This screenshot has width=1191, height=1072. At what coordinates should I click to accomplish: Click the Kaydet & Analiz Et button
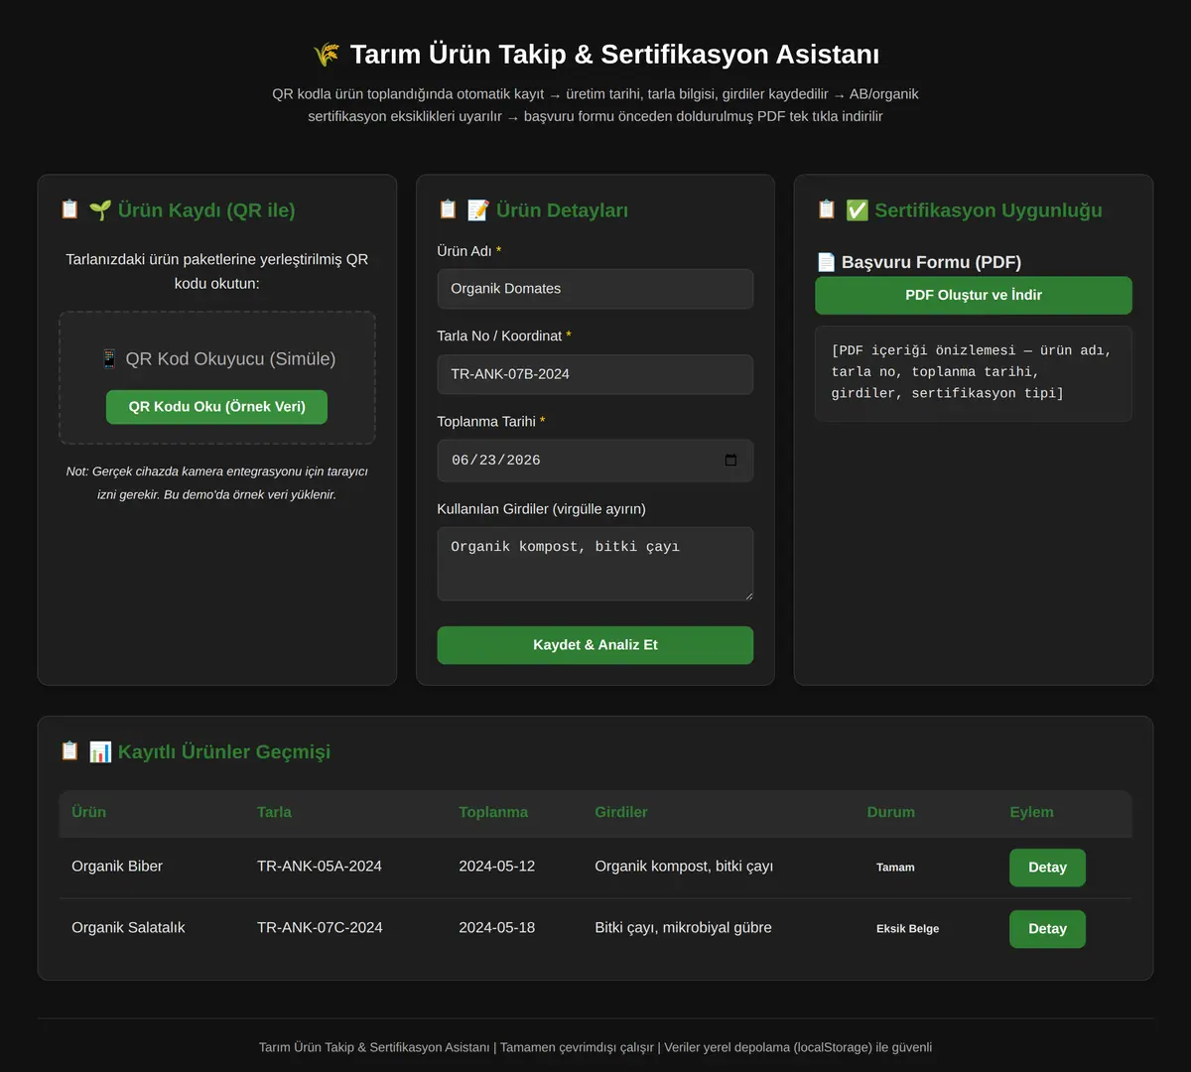click(595, 645)
